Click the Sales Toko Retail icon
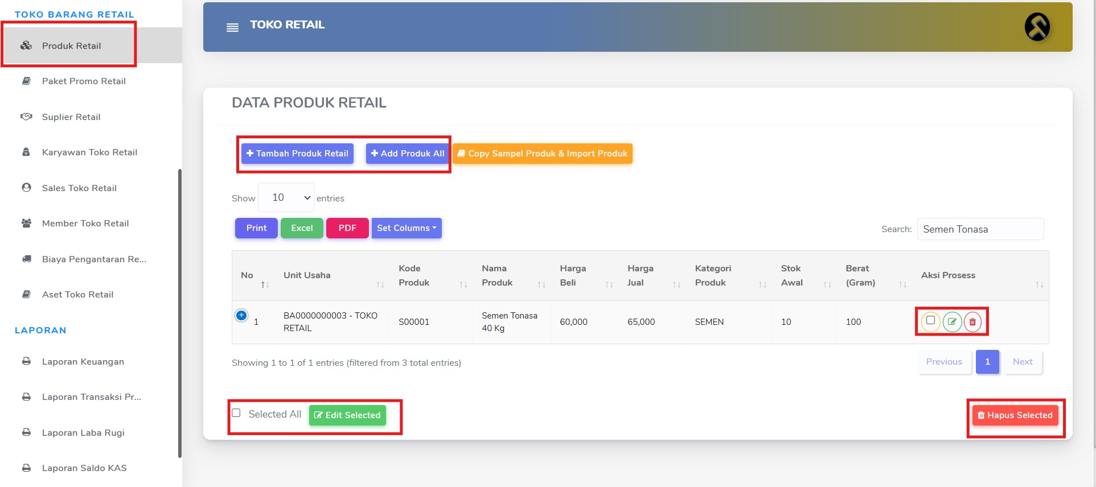The width and height of the screenshot is (1096, 487). click(26, 188)
